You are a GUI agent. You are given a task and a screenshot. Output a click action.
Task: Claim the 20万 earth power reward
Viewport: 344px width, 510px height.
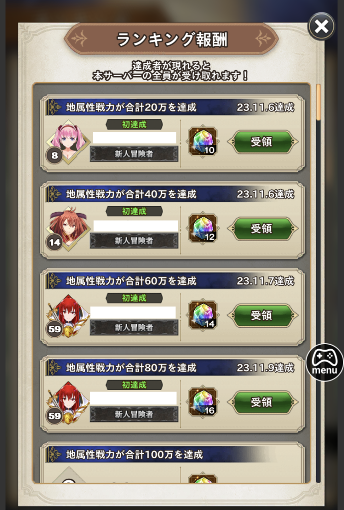click(262, 142)
